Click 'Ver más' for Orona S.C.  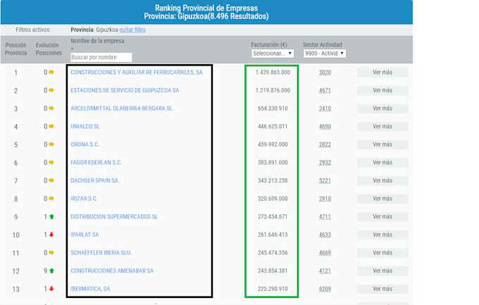point(382,144)
